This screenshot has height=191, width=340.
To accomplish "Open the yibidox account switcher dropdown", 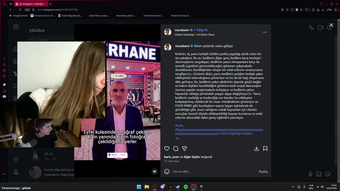I will pyautogui.click(x=39, y=30).
